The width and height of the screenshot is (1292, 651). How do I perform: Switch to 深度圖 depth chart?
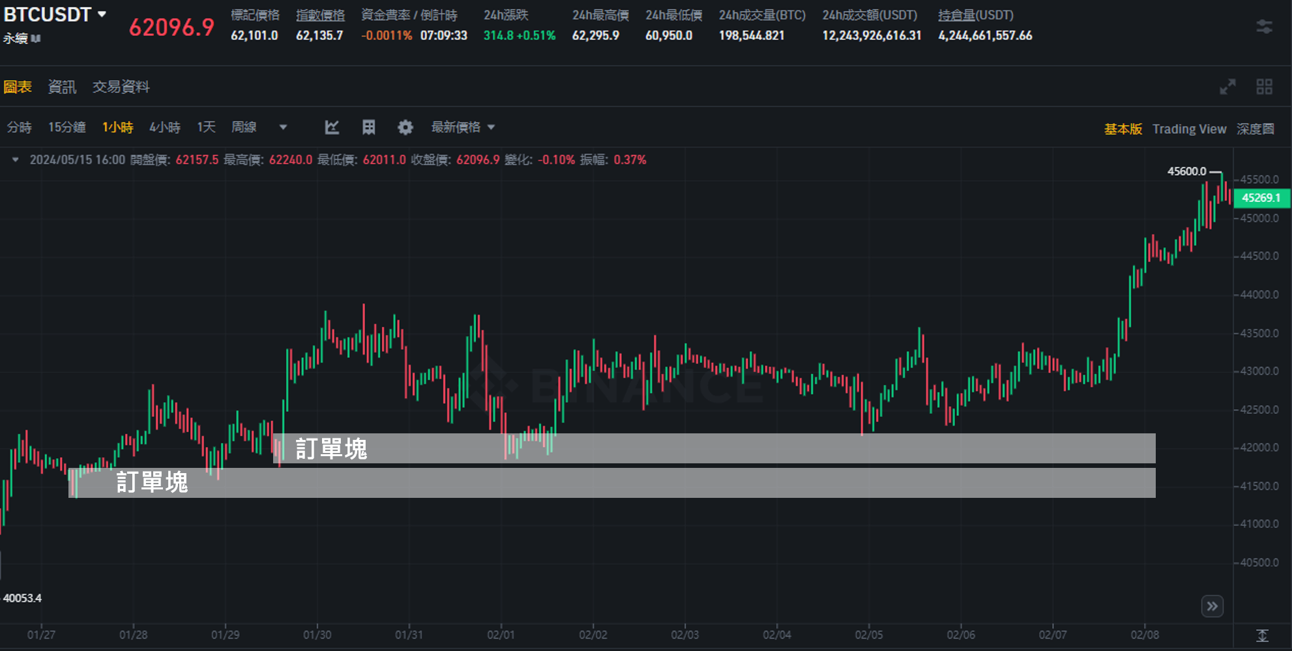[x=1255, y=129]
